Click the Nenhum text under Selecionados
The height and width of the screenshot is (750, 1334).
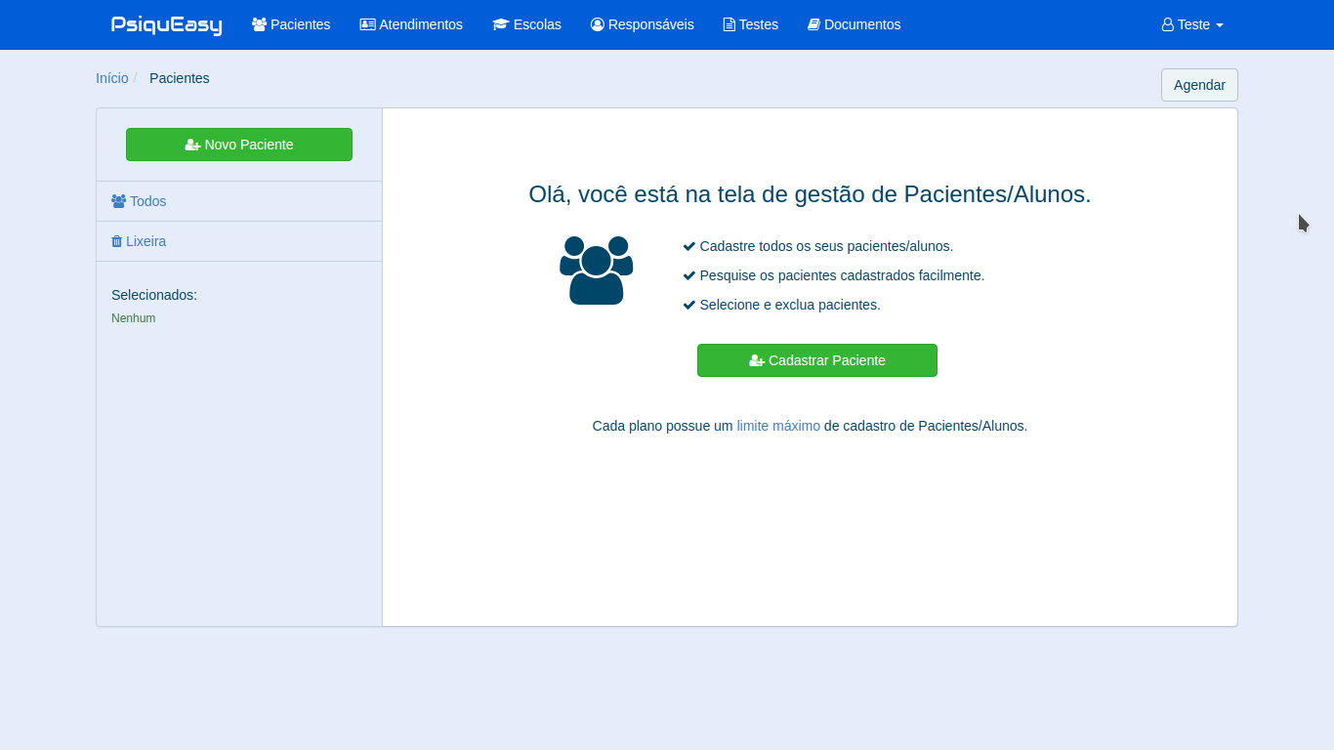[x=134, y=318]
